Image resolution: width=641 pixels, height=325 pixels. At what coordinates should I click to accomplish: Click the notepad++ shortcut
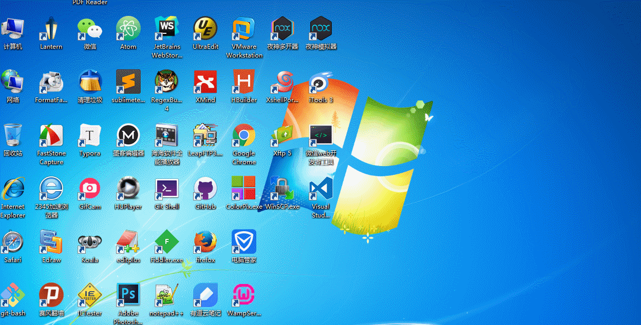coord(167,295)
